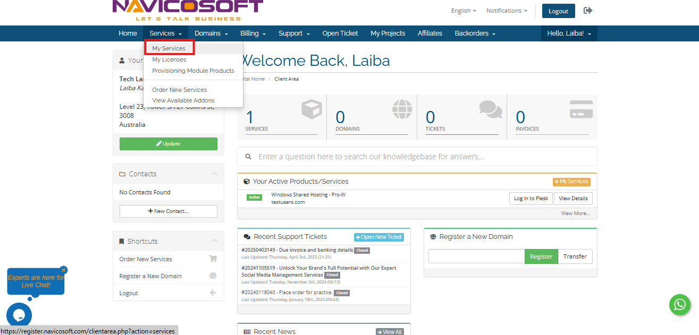Open the WhatsApp chat icon
The width and height of the screenshot is (699, 335).
pyautogui.click(x=679, y=305)
